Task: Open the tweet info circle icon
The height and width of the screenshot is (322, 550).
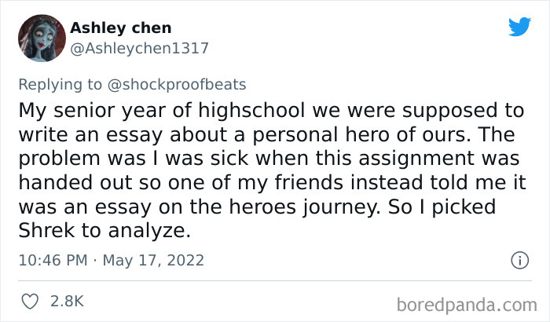Action: [x=518, y=259]
